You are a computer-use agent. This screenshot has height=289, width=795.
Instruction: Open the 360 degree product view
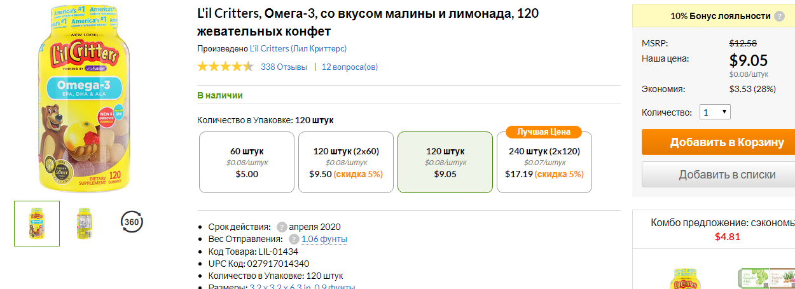coord(132,222)
